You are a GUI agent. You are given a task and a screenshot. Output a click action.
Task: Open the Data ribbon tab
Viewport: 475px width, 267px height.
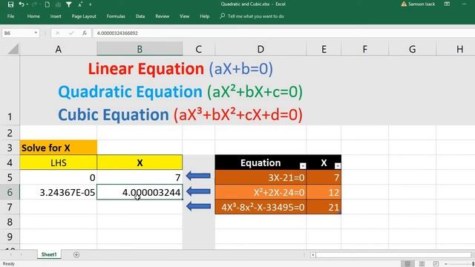pyautogui.click(x=140, y=16)
